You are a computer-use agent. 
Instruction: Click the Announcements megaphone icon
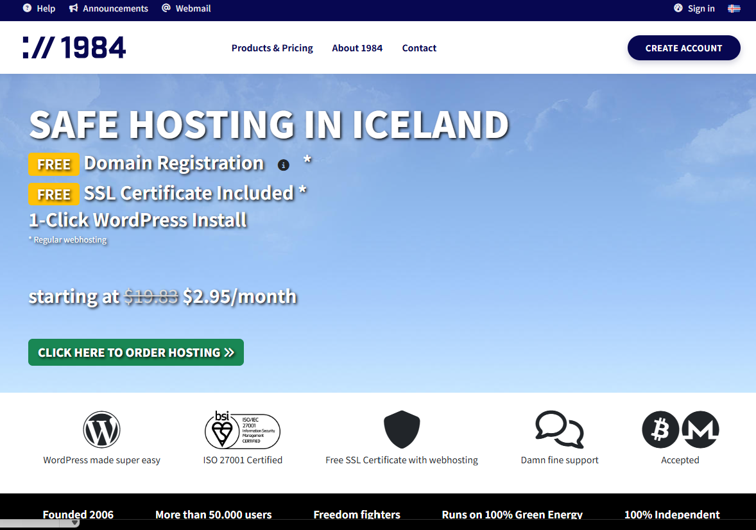coord(73,8)
